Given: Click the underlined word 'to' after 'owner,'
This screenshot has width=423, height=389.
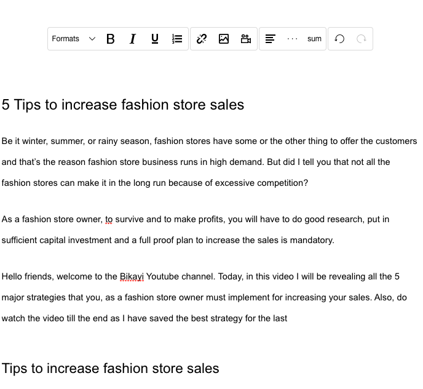Looking at the screenshot, I should click(x=109, y=219).
